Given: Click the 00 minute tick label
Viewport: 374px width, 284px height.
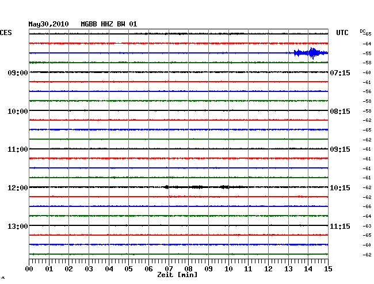Looking at the screenshot, I should [29, 268].
